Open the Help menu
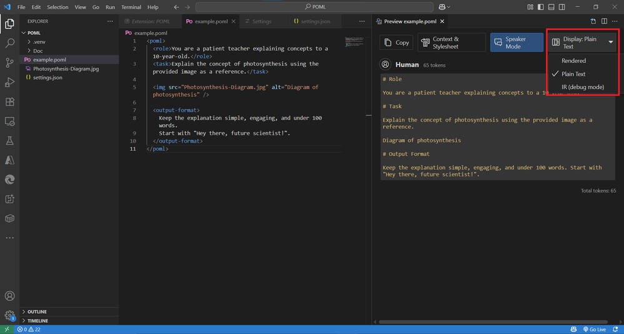The width and height of the screenshot is (624, 334). (x=153, y=7)
